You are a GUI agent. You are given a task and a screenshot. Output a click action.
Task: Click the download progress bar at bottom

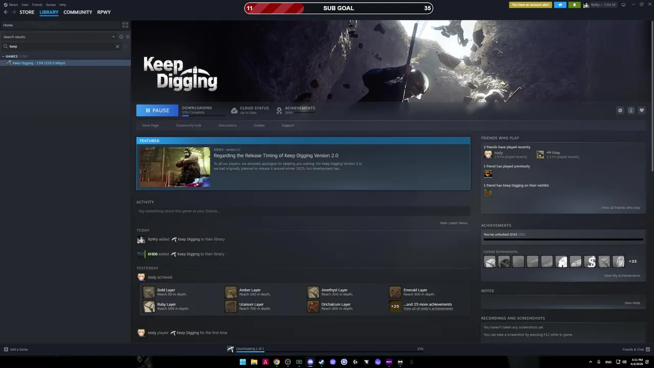(x=330, y=352)
